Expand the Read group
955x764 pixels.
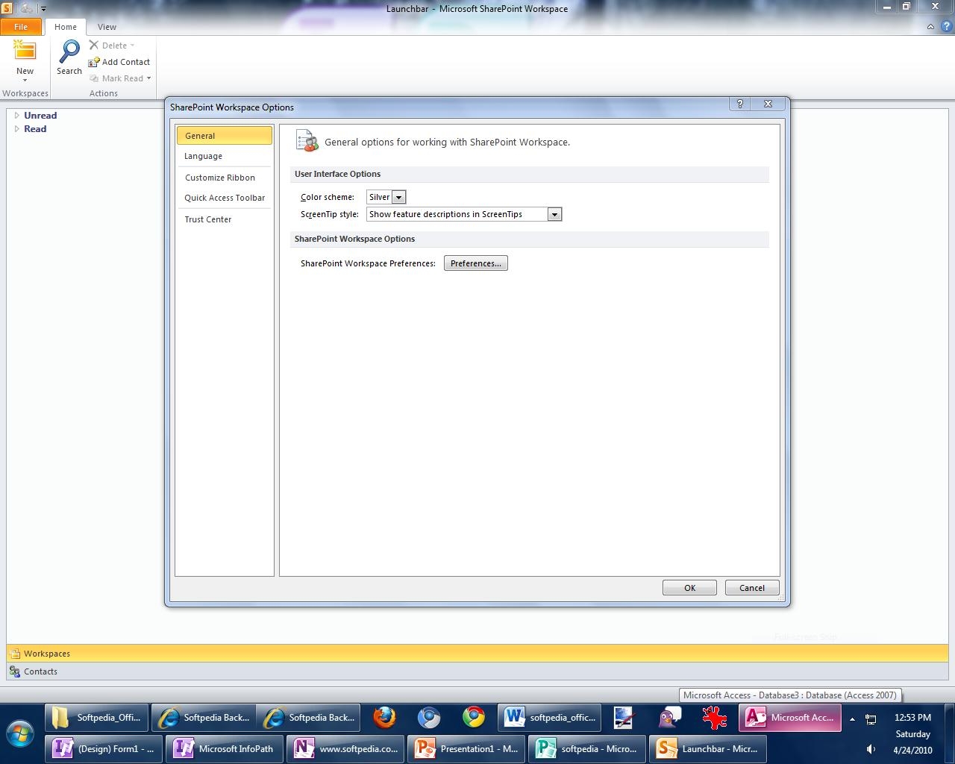coord(16,129)
